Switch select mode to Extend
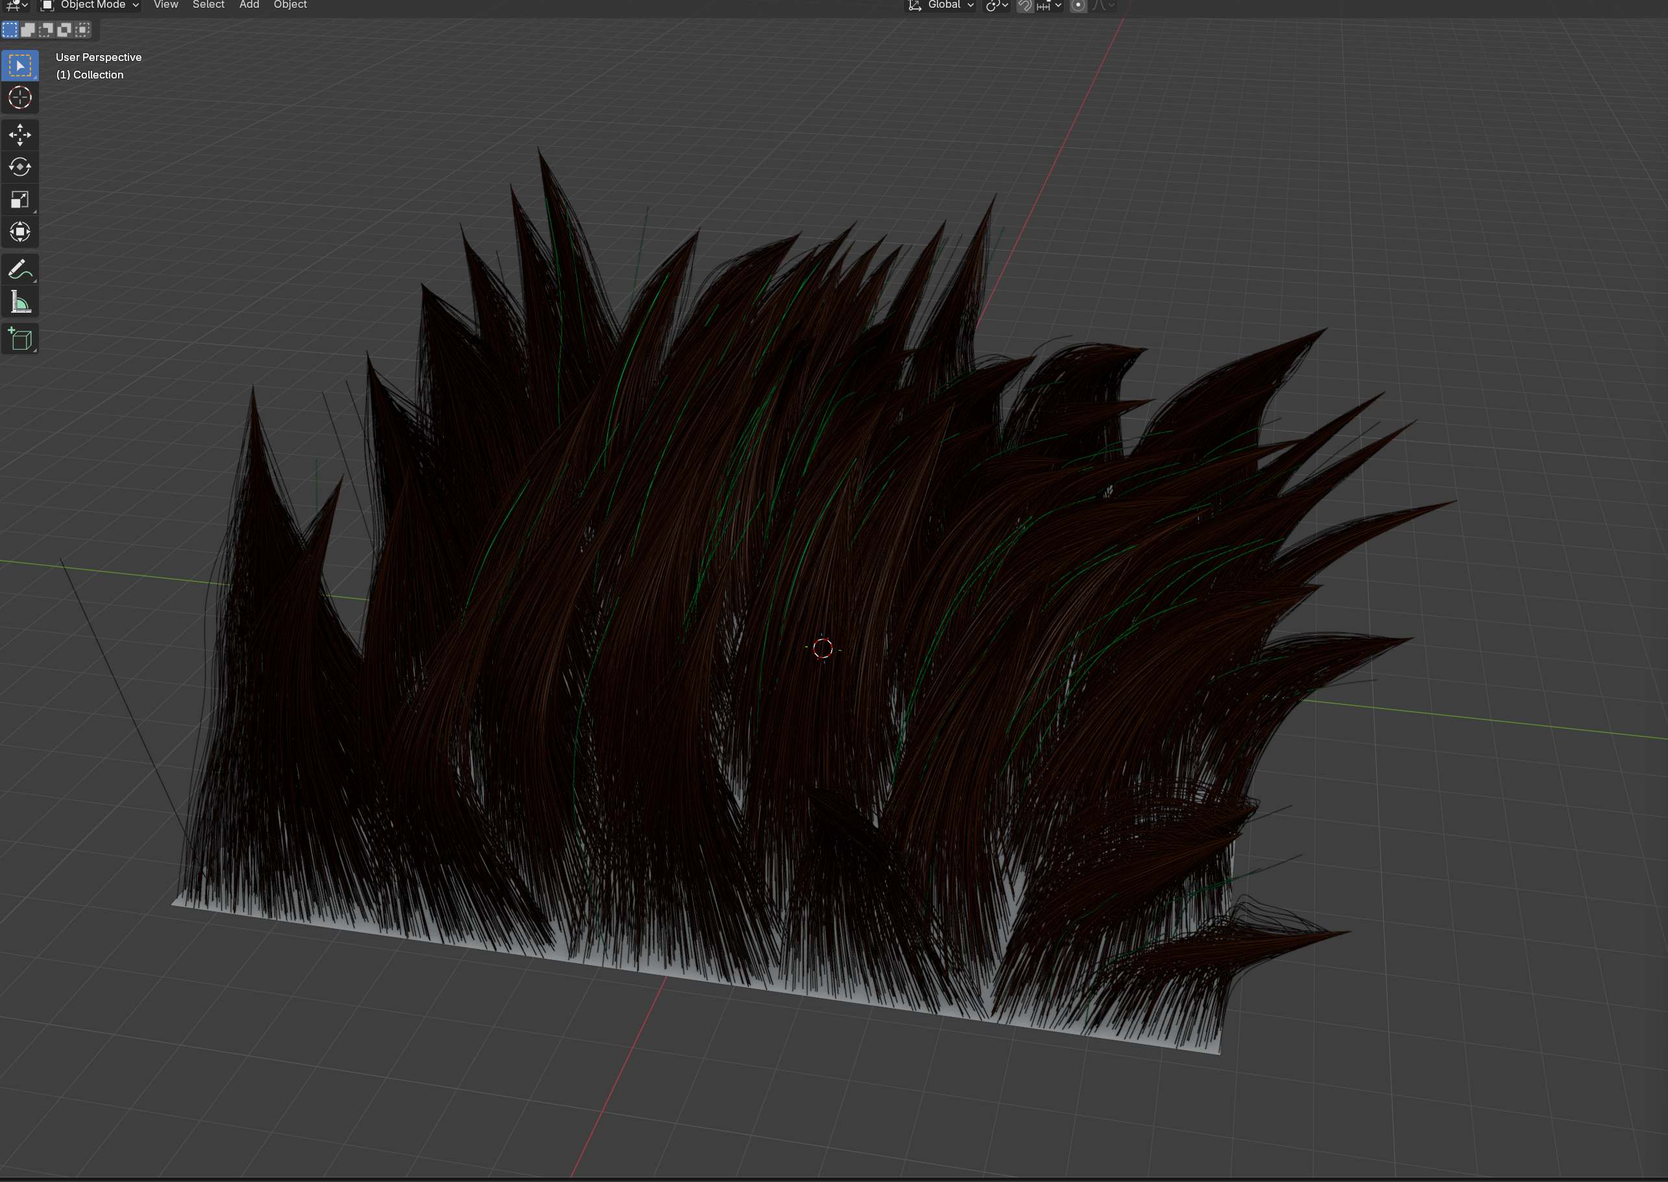The height and width of the screenshot is (1182, 1668). click(x=29, y=30)
